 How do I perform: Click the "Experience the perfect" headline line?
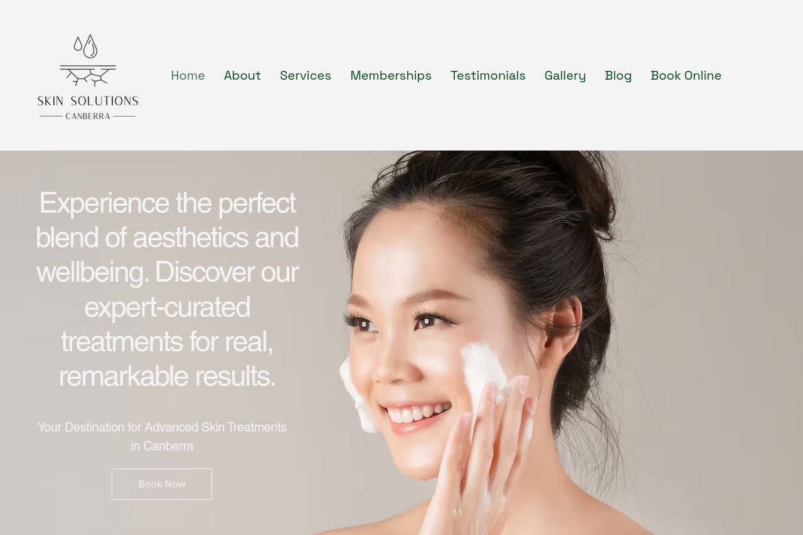(167, 203)
